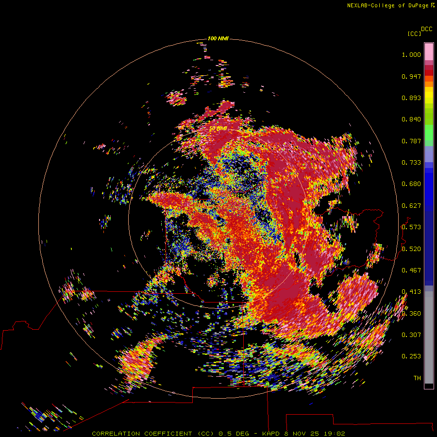437x437 pixels.
Task: Click the 1.000 legend value
Action: [x=411, y=54]
